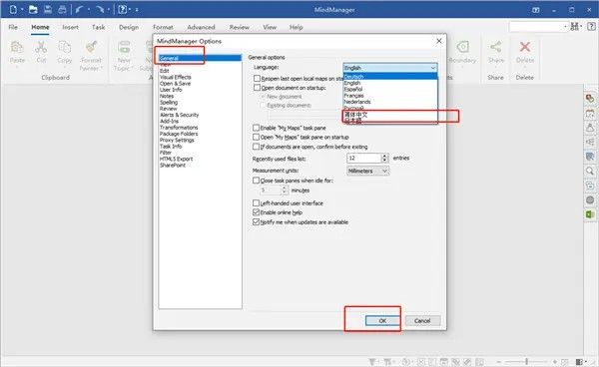
Task: Open the magnifier Search pane in right sidebar
Action: 590,171
